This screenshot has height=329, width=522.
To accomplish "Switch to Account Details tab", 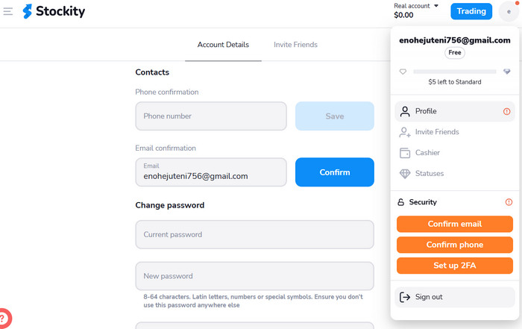I will [223, 45].
